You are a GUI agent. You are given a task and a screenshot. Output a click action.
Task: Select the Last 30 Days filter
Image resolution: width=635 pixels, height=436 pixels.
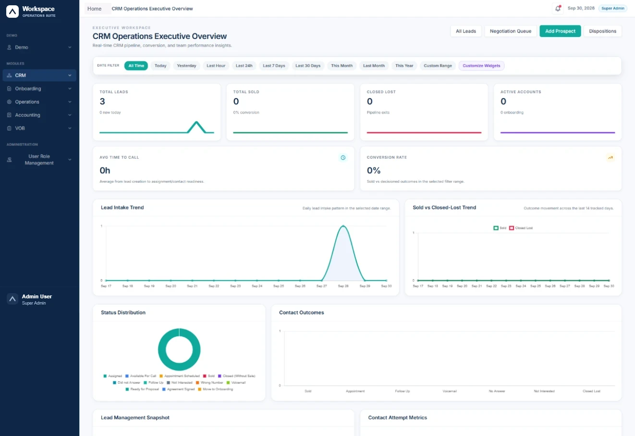coord(308,66)
